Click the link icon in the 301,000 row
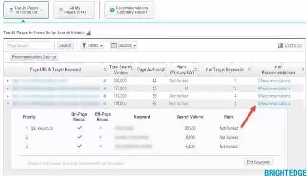Screen dimensions: 307x176 pyautogui.click(x=105, y=81)
